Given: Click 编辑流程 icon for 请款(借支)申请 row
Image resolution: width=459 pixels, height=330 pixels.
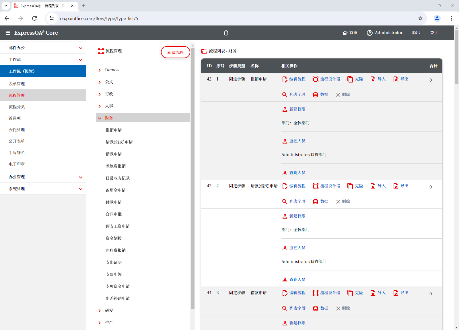Looking at the screenshot, I should (285, 186).
